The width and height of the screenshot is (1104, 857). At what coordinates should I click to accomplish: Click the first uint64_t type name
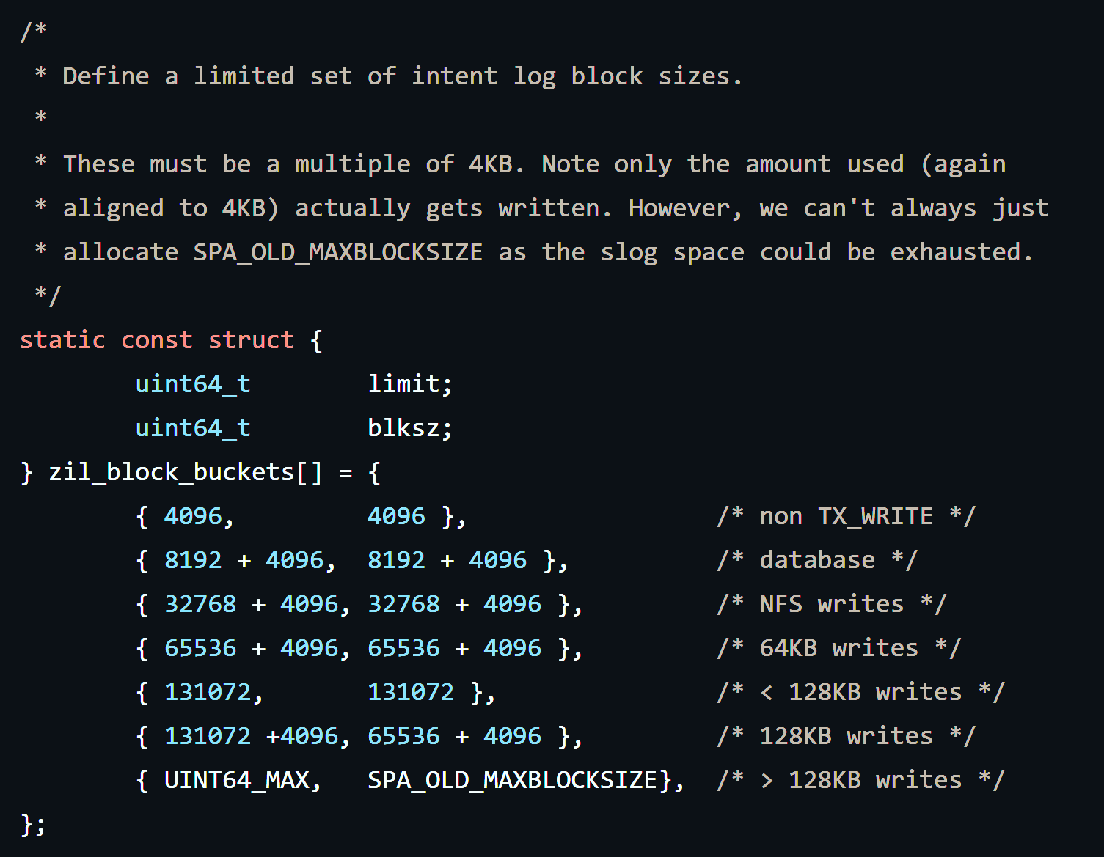[193, 384]
